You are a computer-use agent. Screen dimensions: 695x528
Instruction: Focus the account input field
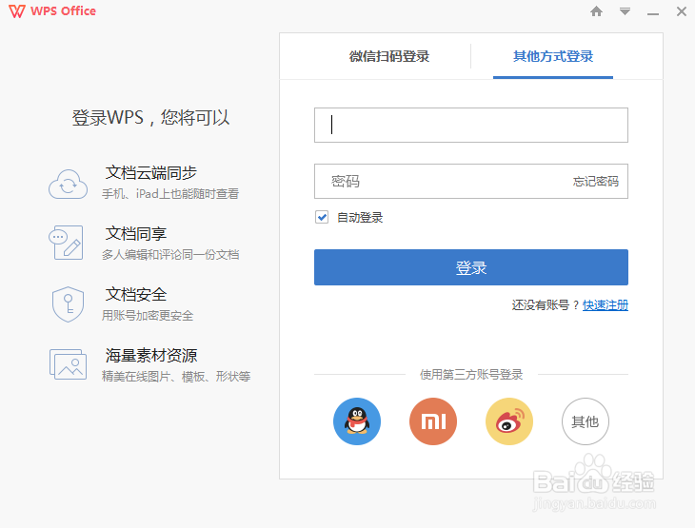point(471,125)
